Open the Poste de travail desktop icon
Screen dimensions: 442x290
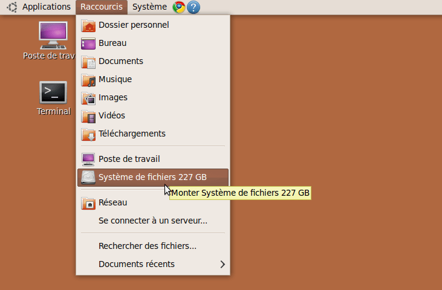pyautogui.click(x=53, y=35)
